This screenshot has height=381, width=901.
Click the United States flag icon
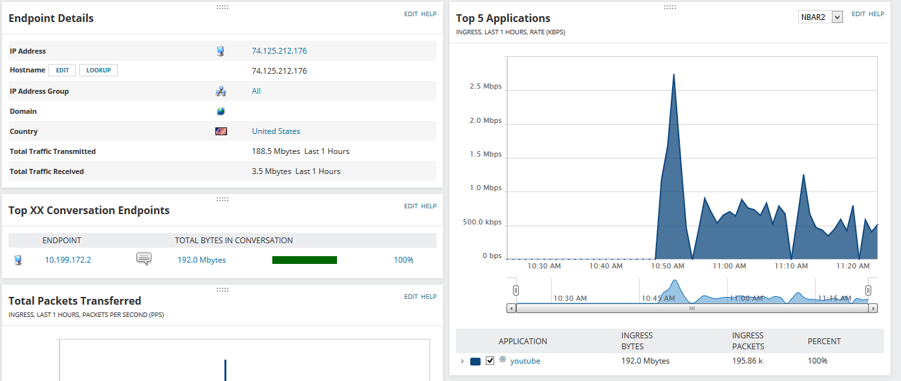click(221, 131)
